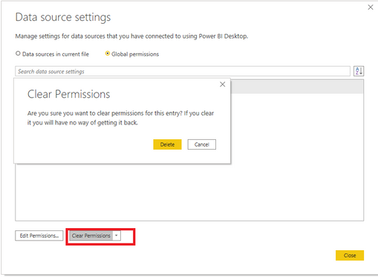
Task: Click the yellow Close button
Action: pyautogui.click(x=350, y=256)
